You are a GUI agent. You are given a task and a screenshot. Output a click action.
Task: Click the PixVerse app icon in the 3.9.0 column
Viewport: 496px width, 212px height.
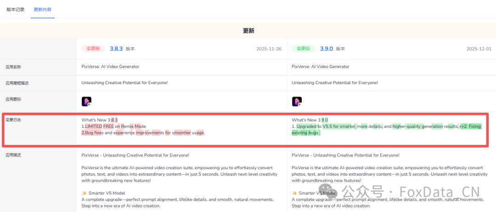point(297,102)
